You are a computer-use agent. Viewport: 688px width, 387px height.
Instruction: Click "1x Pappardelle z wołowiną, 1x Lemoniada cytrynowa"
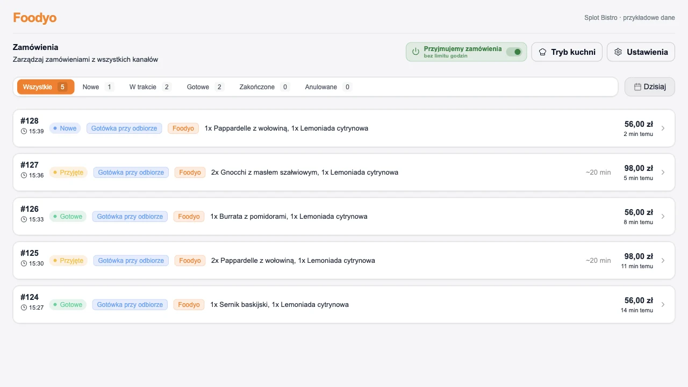coord(286,128)
